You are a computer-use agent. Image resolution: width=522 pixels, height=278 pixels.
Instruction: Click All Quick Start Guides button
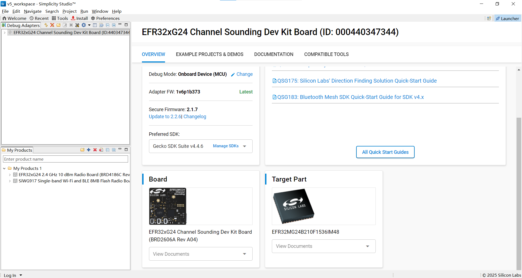pyautogui.click(x=385, y=152)
